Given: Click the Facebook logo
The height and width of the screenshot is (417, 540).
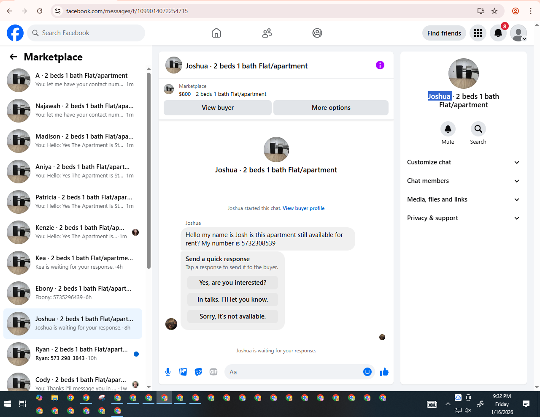Looking at the screenshot, I should (15, 33).
